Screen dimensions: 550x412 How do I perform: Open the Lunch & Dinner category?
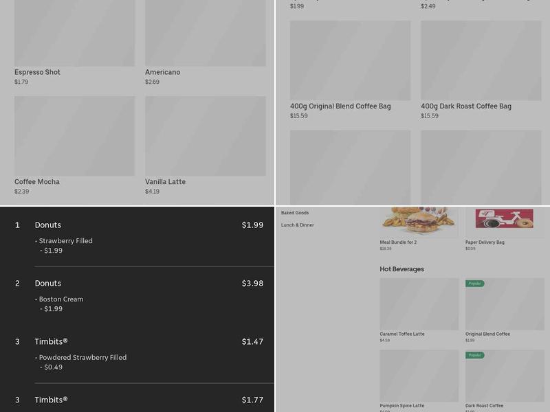click(298, 225)
